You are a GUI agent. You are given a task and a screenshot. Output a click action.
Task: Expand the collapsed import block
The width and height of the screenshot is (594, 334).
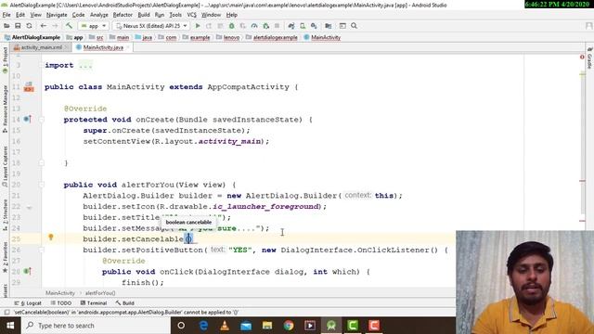point(85,65)
